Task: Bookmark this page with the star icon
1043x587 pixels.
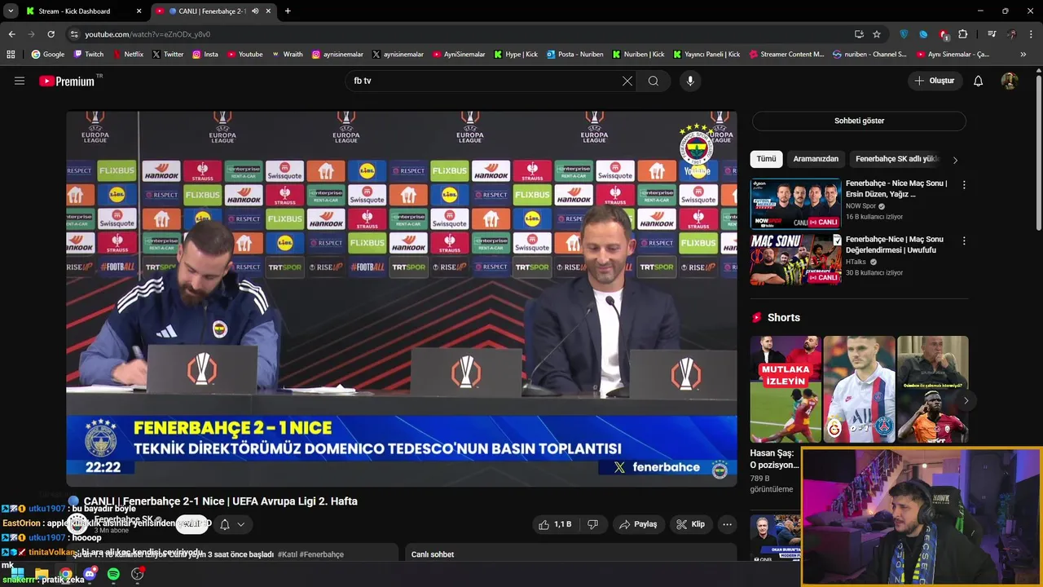Action: tap(877, 34)
